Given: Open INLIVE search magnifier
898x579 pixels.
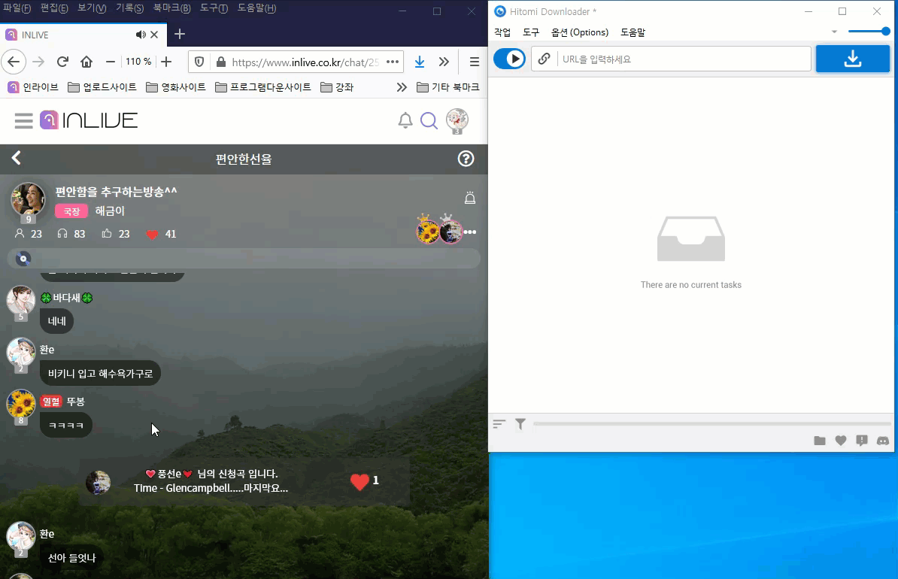Looking at the screenshot, I should click(429, 120).
